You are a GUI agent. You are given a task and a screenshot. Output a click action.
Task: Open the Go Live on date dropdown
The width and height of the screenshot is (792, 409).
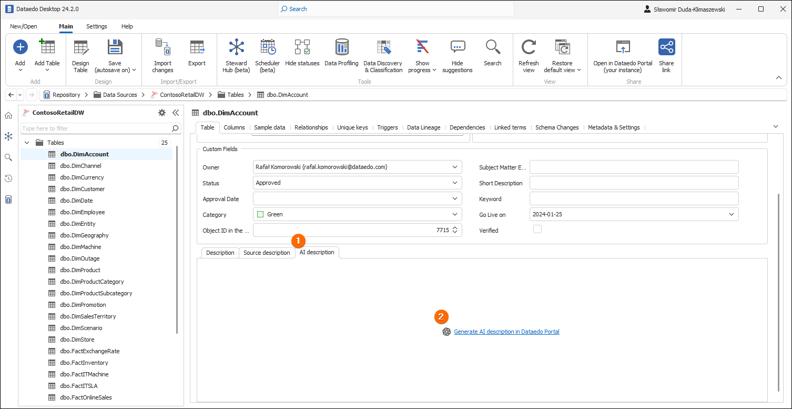731,214
